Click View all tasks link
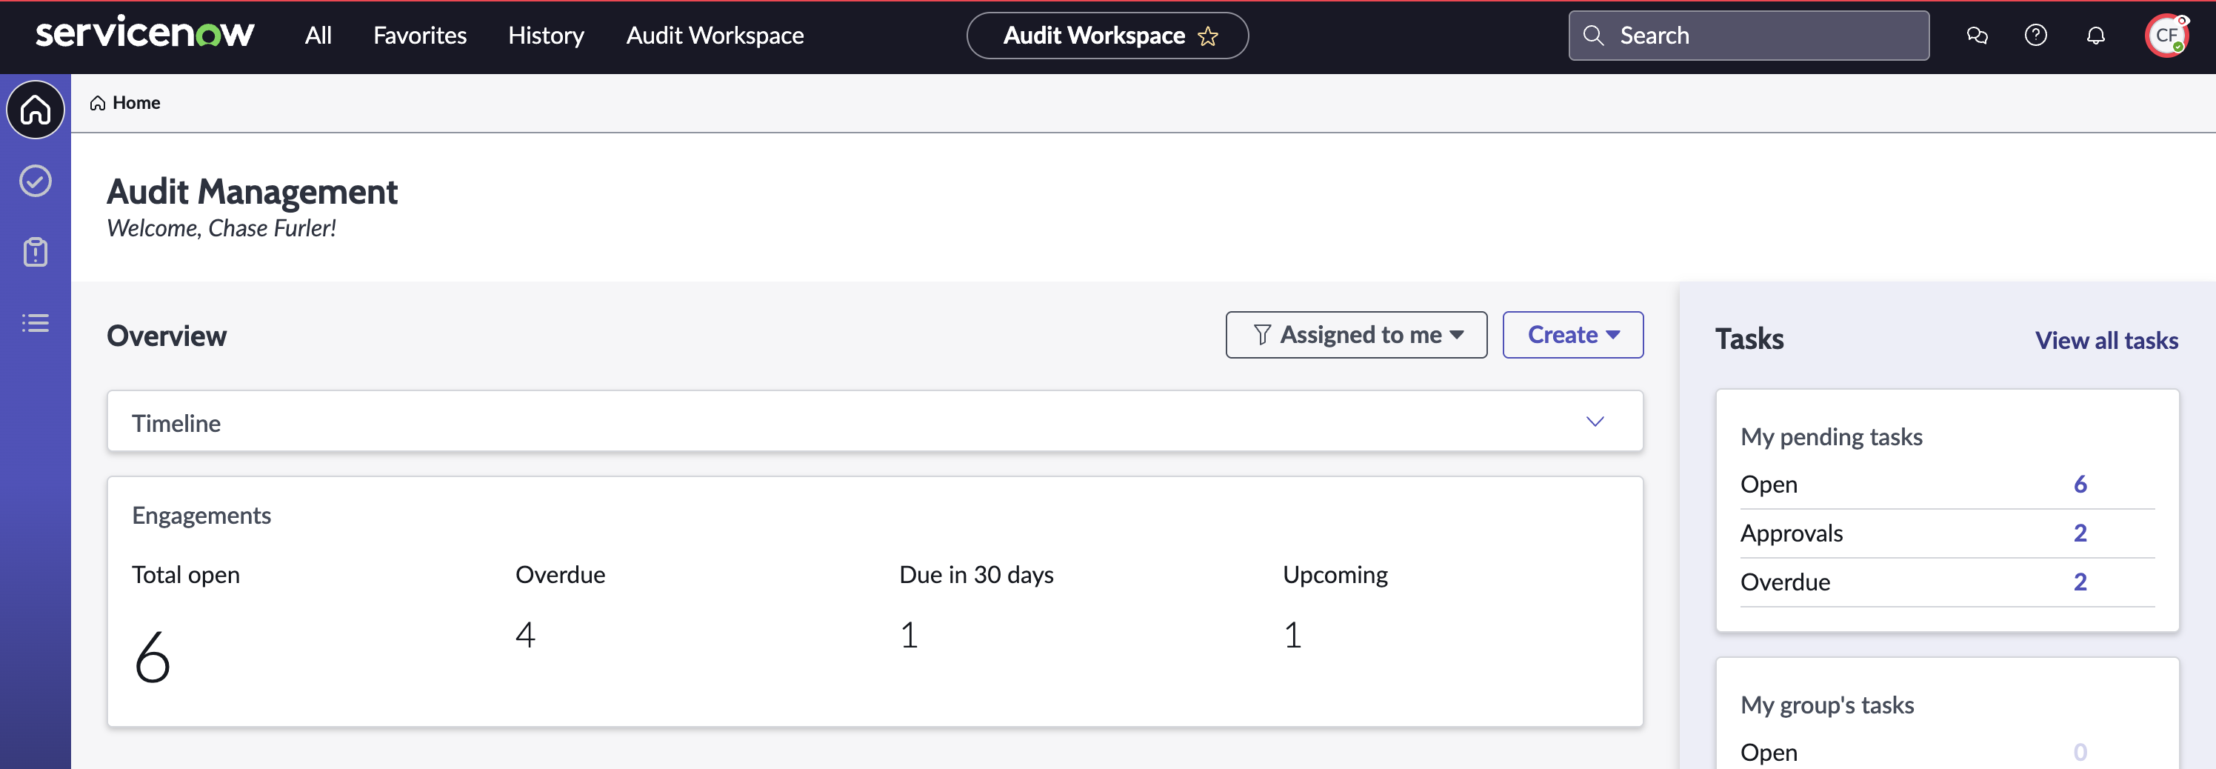 tap(2106, 341)
